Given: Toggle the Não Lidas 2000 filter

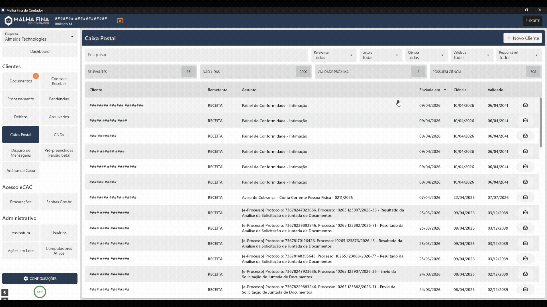Looking at the screenshot, I should (x=256, y=72).
